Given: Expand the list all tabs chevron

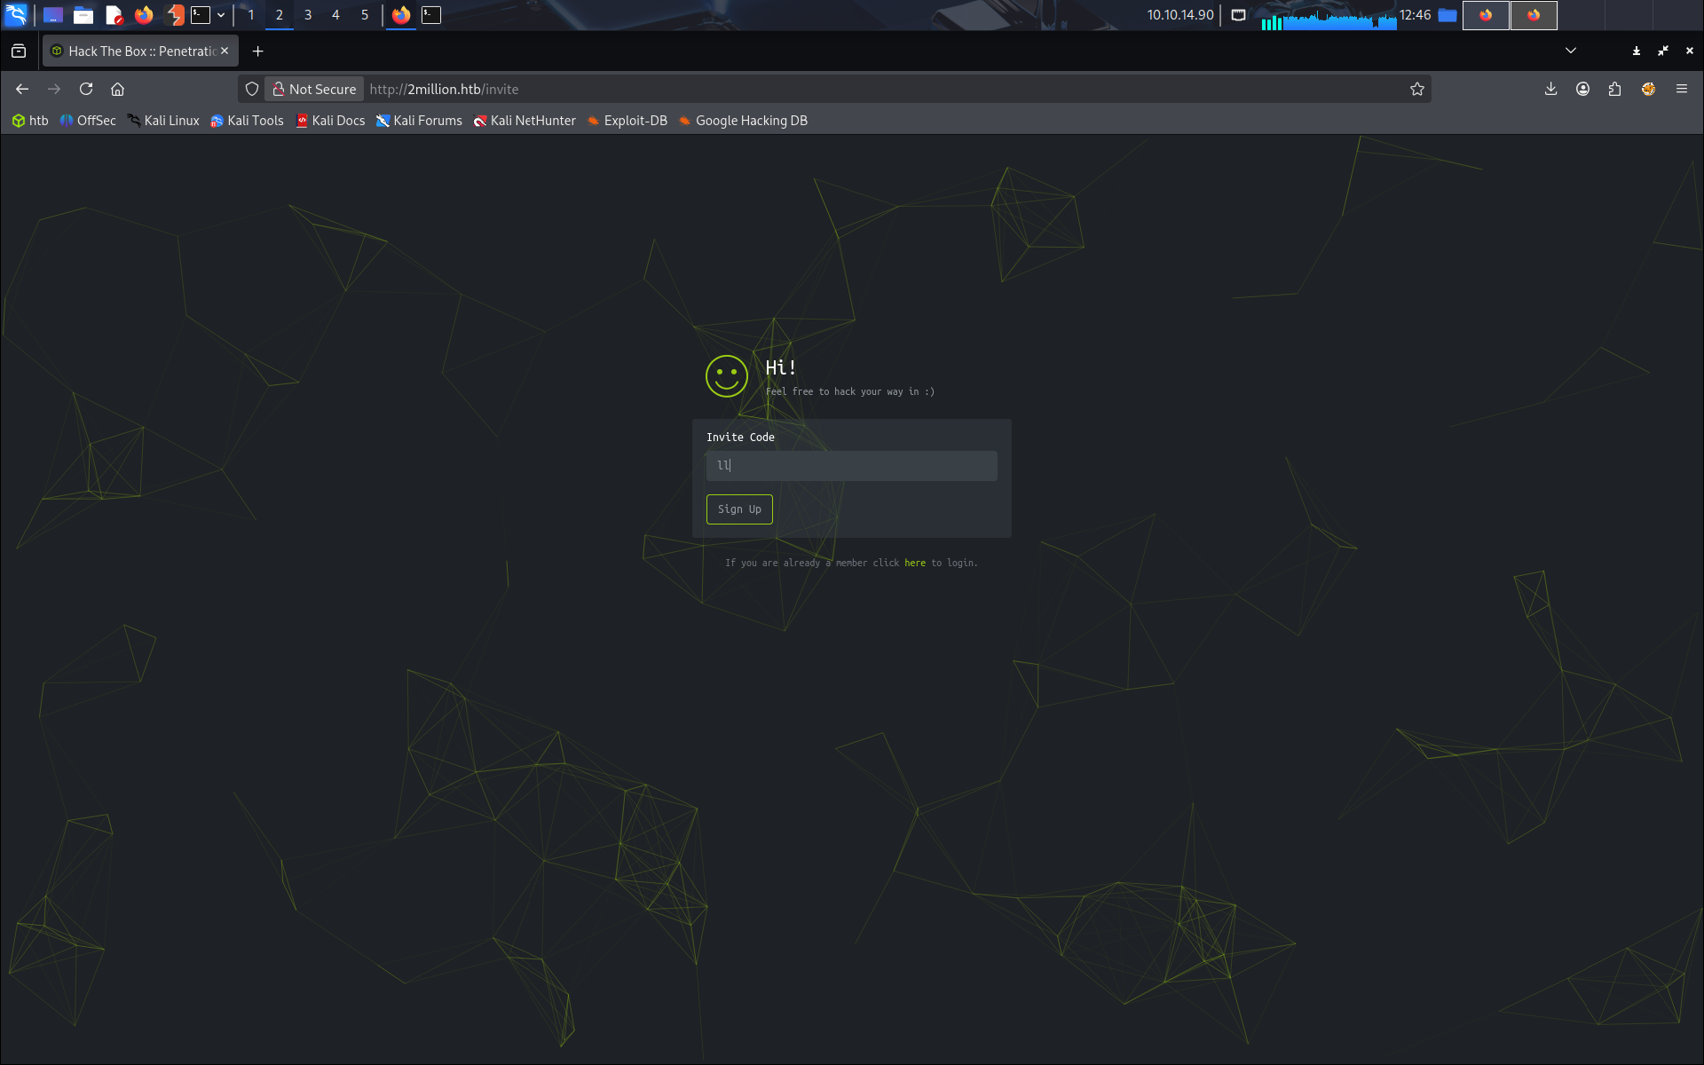Looking at the screenshot, I should point(1570,51).
